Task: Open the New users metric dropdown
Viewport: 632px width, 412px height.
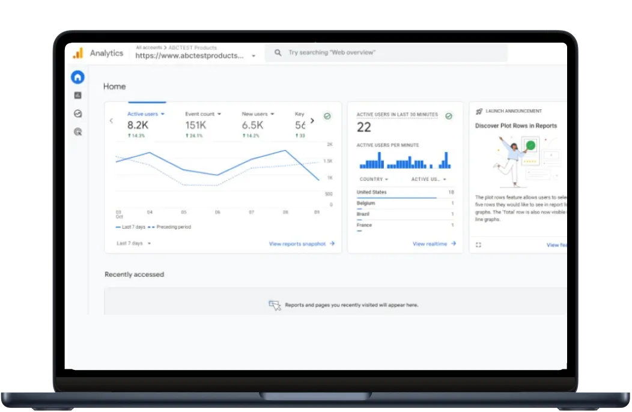Action: pyautogui.click(x=273, y=114)
